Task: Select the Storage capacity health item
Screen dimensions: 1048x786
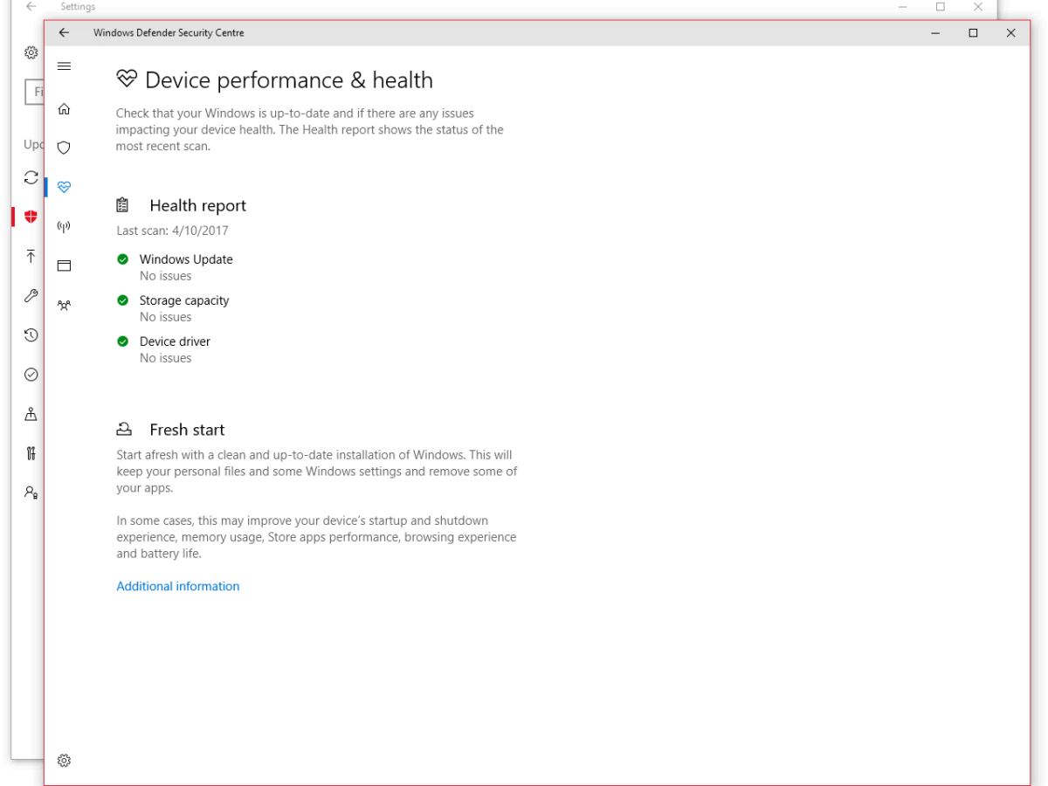Action: (x=173, y=308)
